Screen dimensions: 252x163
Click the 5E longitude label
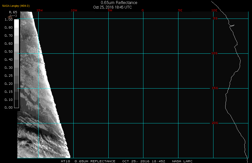(180, 11)
